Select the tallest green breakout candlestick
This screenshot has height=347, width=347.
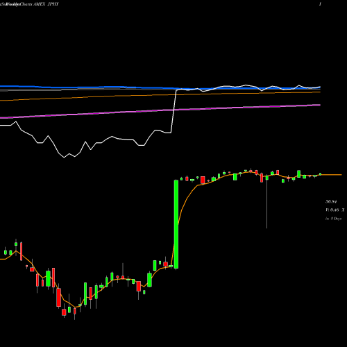pyautogui.click(x=176, y=224)
